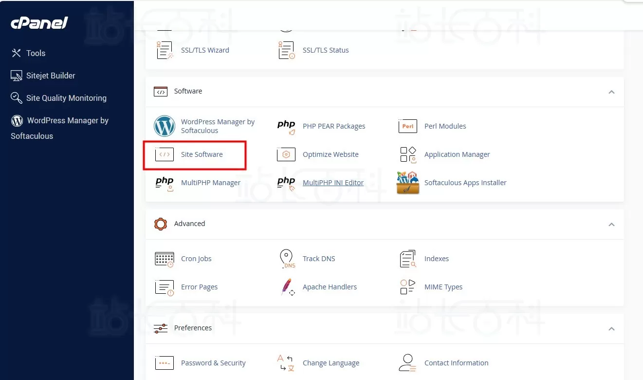This screenshot has height=380, width=643.
Task: Open the MultiPHP INI Editor link
Action: [x=333, y=183]
